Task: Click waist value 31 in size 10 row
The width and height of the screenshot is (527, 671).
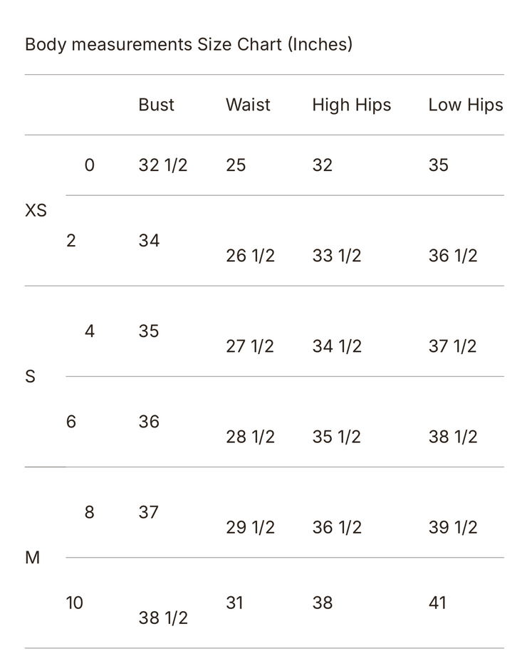Action: [x=234, y=603]
